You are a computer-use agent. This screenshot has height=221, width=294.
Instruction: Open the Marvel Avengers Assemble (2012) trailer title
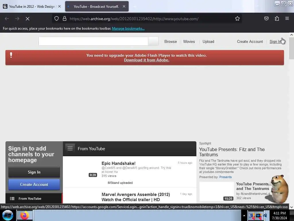136,197
